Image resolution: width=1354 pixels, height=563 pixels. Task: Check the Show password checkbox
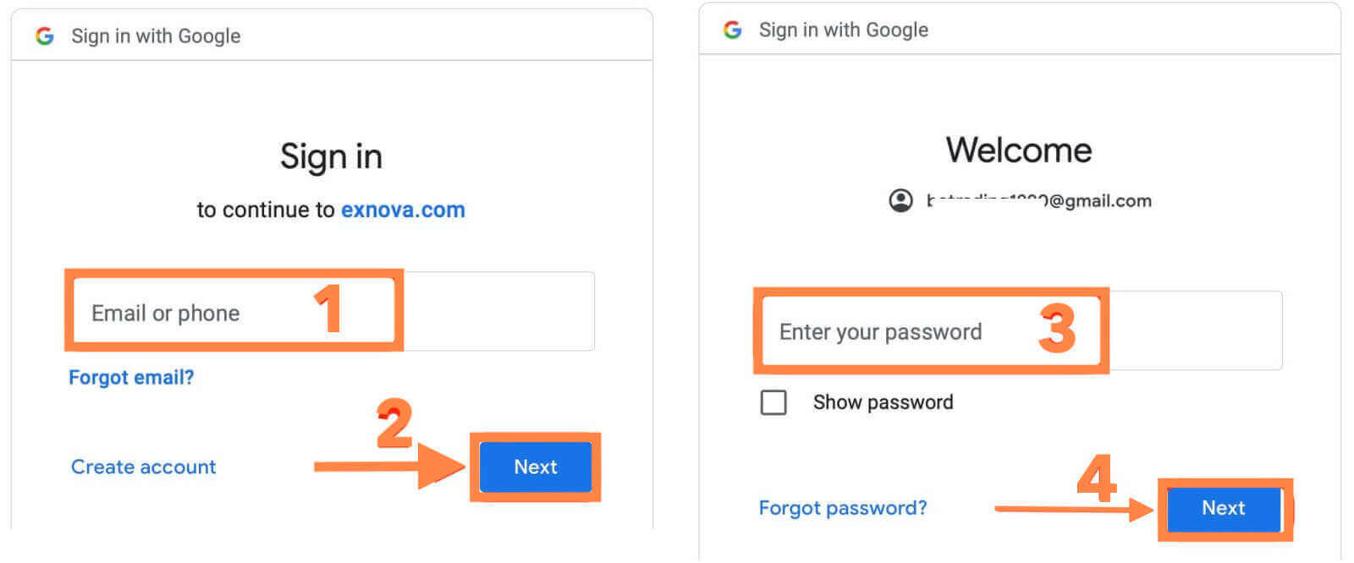[774, 402]
